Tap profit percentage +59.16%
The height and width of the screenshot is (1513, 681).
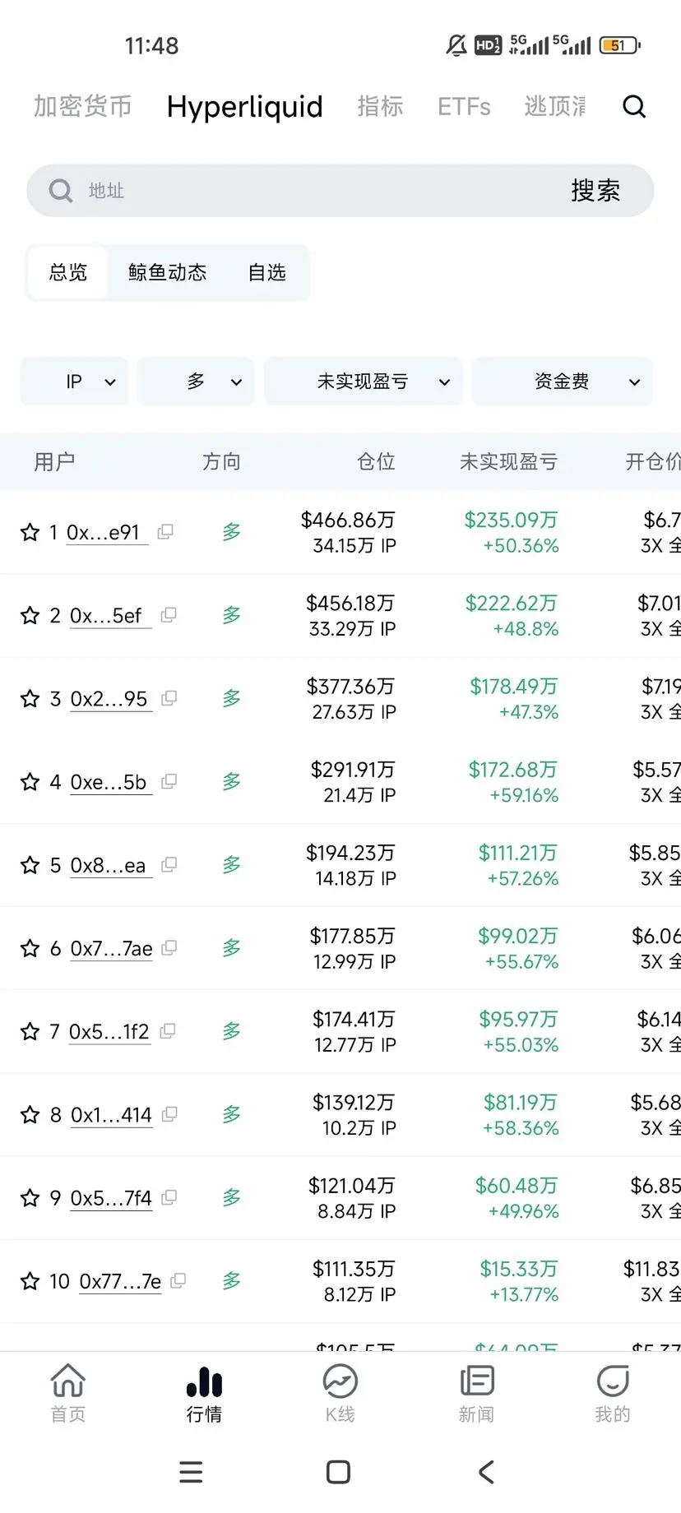tap(524, 795)
